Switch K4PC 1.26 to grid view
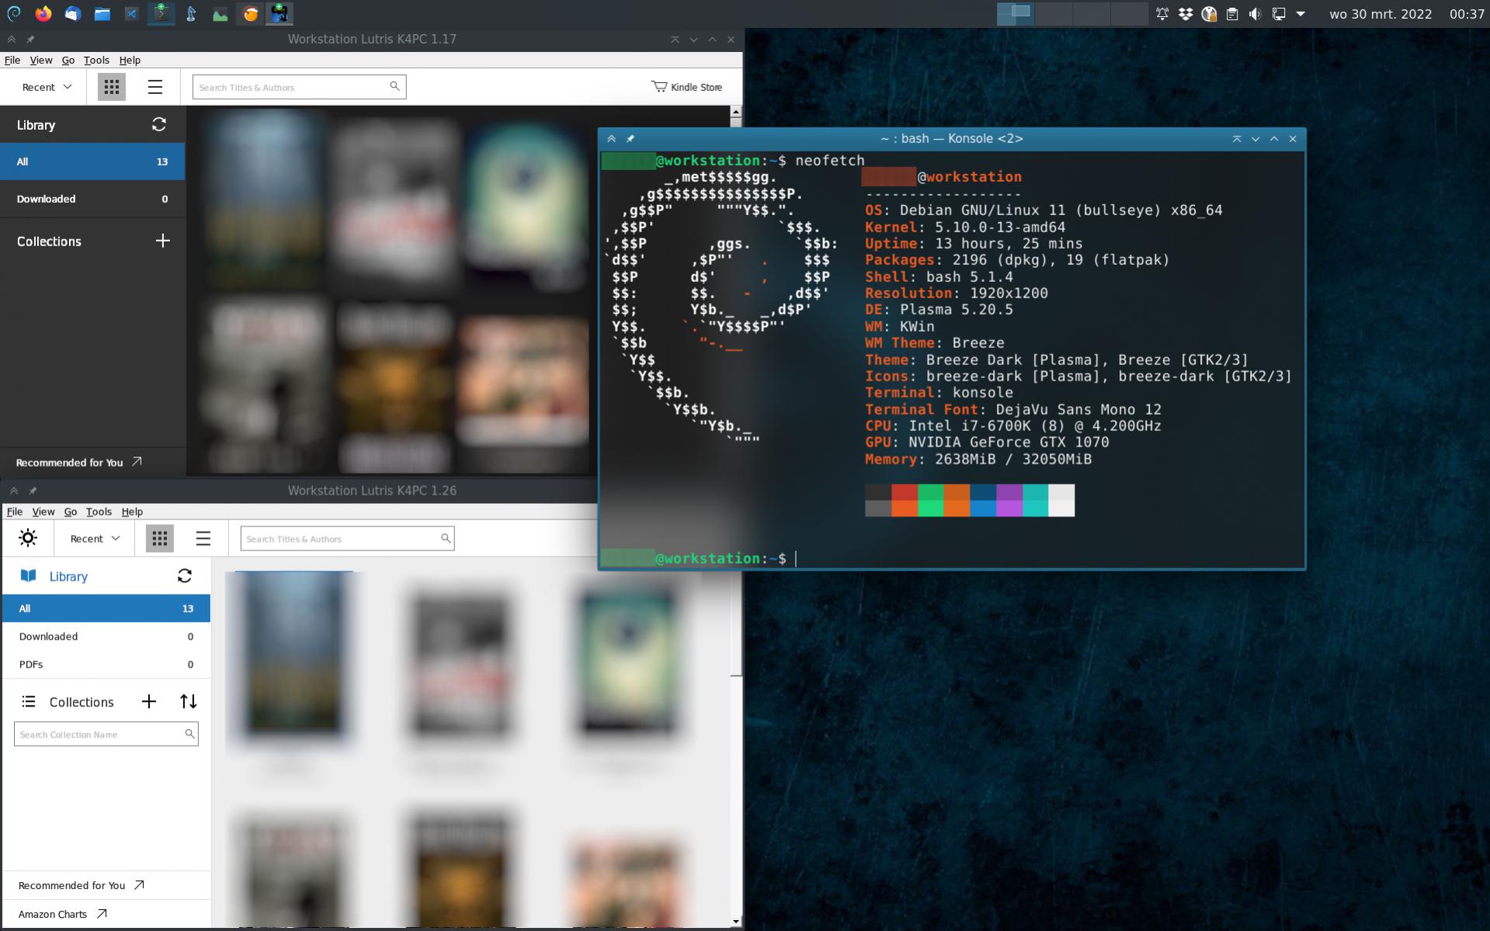 (x=160, y=538)
